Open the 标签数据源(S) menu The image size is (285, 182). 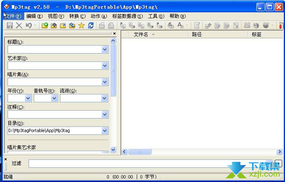128,16
